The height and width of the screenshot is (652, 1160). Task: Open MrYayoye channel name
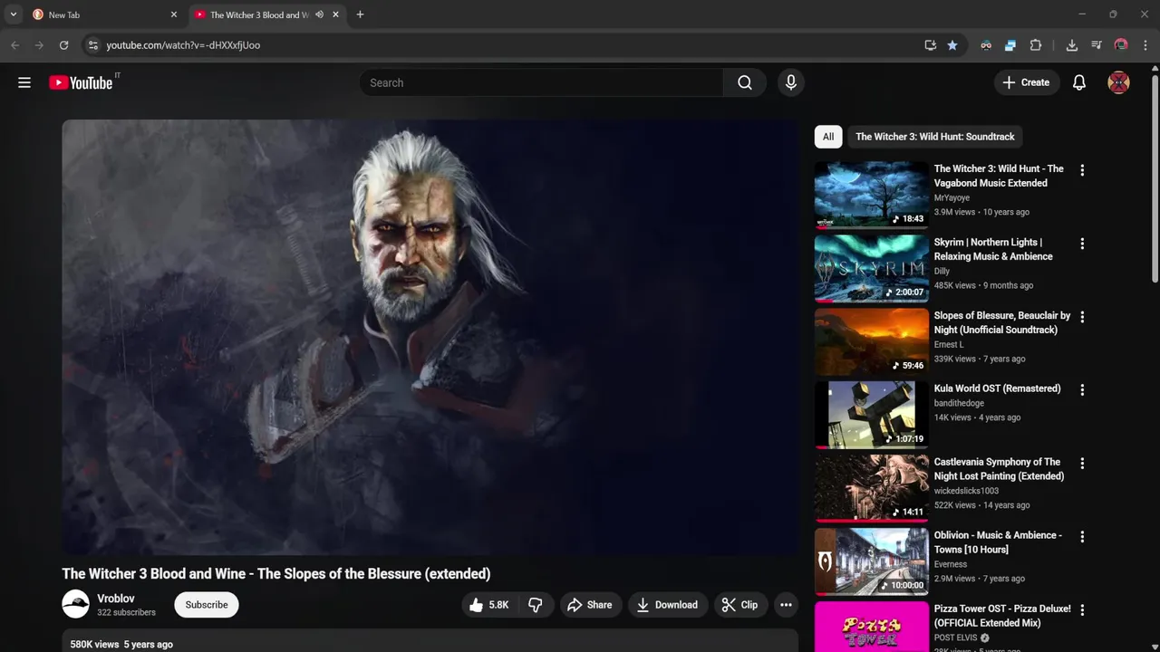[952, 197]
